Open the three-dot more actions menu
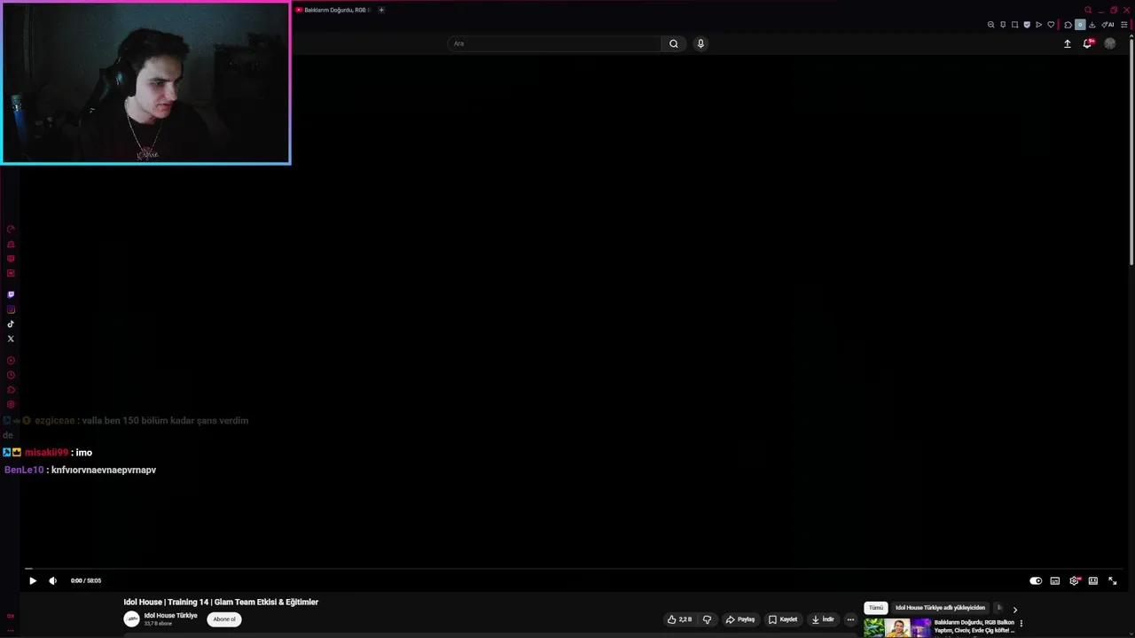1135x638 pixels. pos(850,619)
